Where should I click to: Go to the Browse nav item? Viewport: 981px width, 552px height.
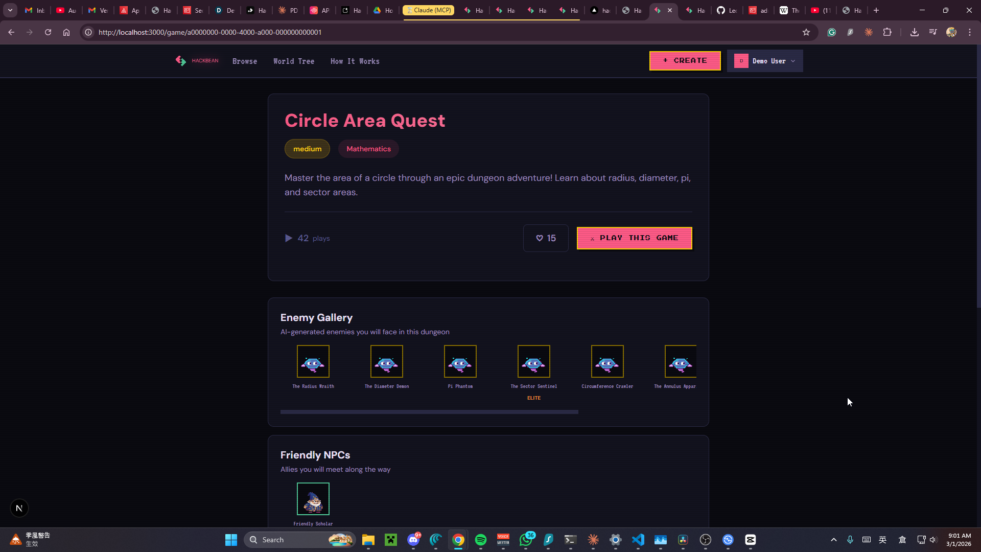coord(245,61)
